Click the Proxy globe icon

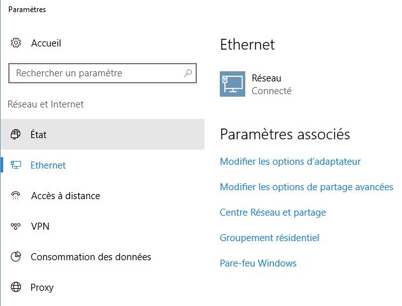[16, 288]
